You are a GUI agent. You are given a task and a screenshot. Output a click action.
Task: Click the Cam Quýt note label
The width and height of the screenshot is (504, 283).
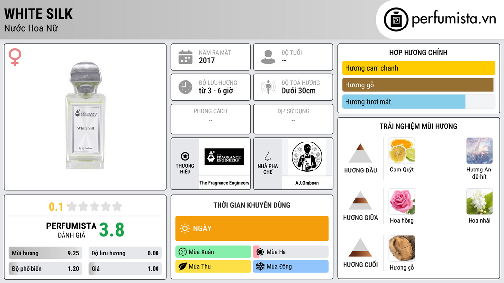coord(402,170)
